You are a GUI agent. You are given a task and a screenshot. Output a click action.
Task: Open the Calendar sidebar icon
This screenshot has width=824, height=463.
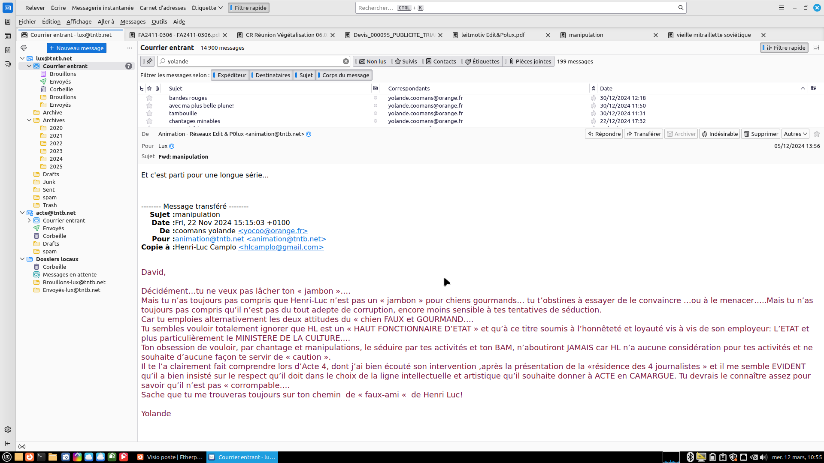pyautogui.click(x=8, y=36)
